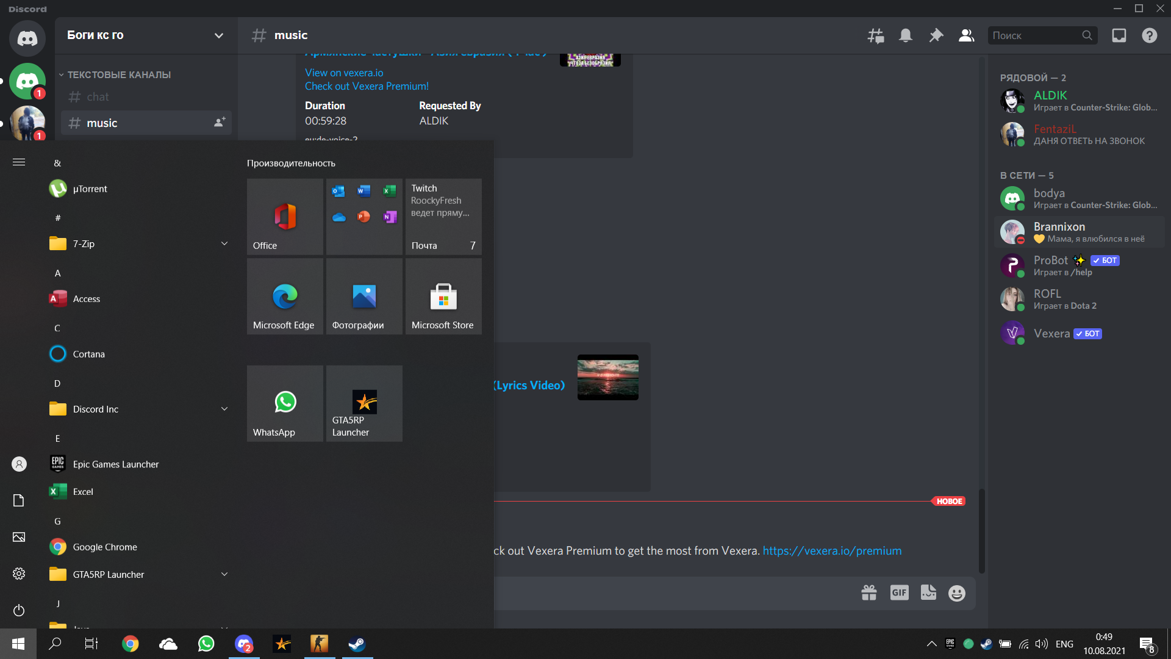Screen dimensions: 1171x659
Task: Expand the Боги кс го server dropdown
Action: (218, 35)
